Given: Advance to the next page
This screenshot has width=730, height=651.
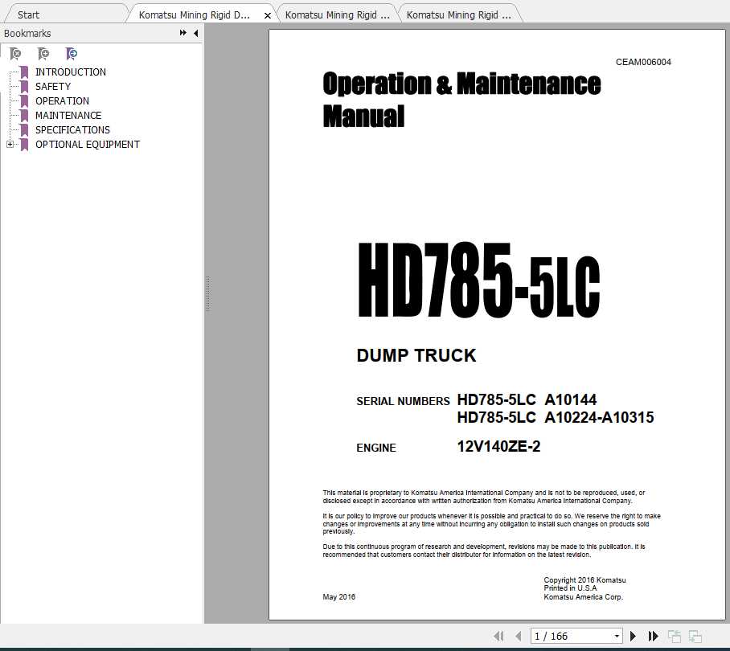Looking at the screenshot, I should [x=633, y=636].
